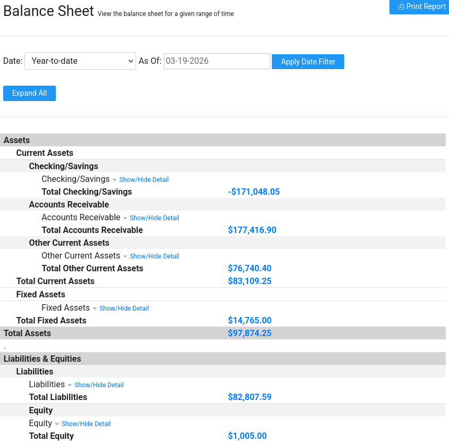449x441 pixels.
Task: Show detail for Fixed Assets
Action: [124, 308]
